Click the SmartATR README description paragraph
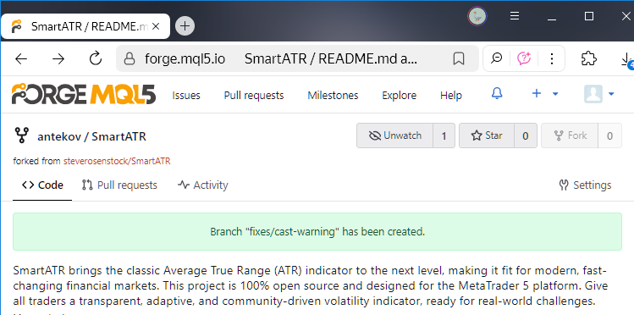The height and width of the screenshot is (315, 634). pyautogui.click(x=310, y=285)
